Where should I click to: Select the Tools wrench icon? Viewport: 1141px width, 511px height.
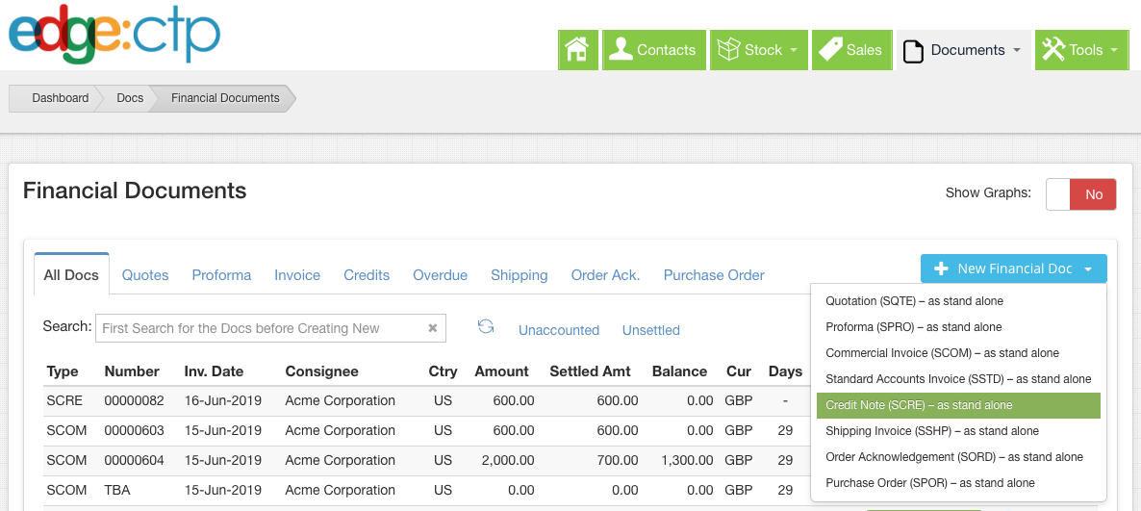1052,50
